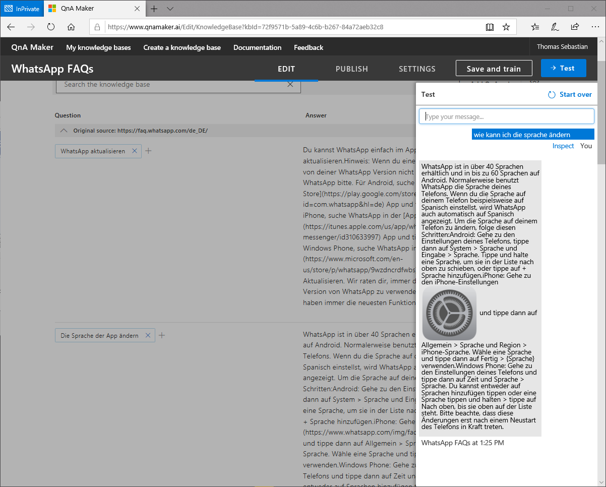This screenshot has height=487, width=606.
Task: Open the SETTINGS tab
Action: click(416, 69)
